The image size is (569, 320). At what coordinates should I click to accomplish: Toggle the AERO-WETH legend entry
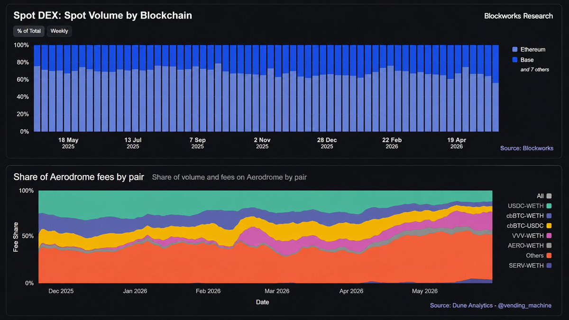530,246
